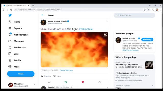Image resolution: width=163 pixels, height=91 pixels.
Task: Click the browser forward button
Action: pyautogui.click(x=7, y=10)
